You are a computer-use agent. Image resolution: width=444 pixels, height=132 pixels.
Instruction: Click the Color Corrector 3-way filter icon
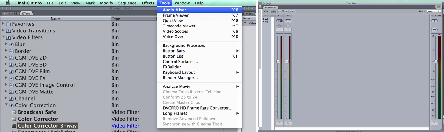14,126
